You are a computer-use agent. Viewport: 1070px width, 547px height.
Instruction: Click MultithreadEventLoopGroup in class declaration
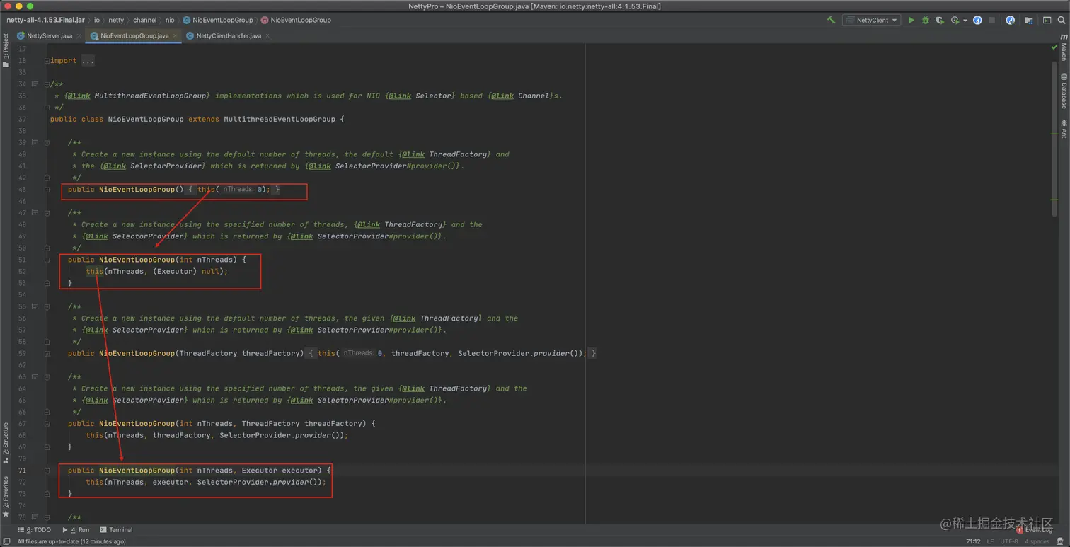[280, 119]
